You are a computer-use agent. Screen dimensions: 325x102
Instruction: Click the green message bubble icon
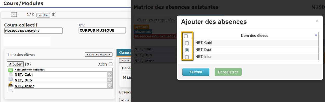pyautogui.click(x=11, y=70)
